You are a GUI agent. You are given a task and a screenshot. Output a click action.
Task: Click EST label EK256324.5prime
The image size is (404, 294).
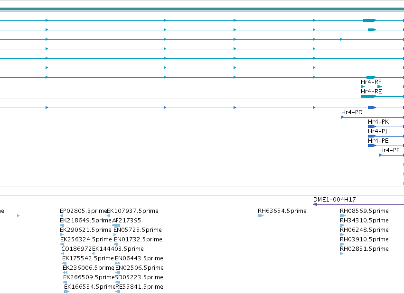(86, 239)
